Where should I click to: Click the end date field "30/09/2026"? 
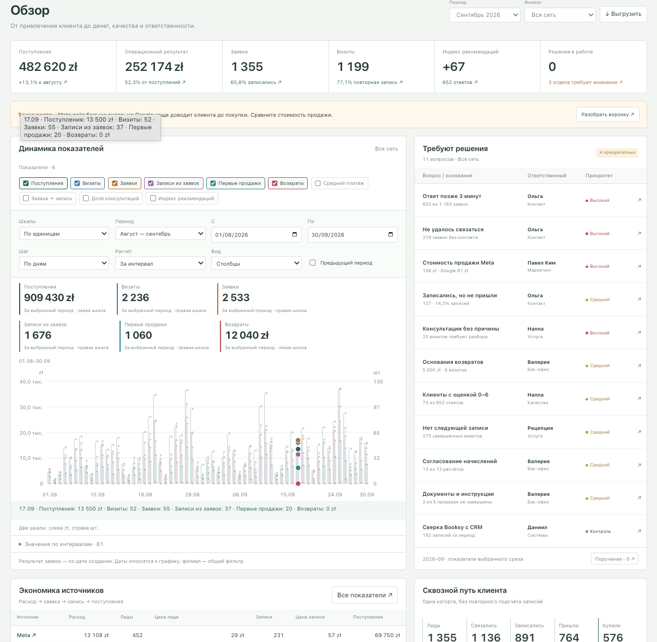353,235
